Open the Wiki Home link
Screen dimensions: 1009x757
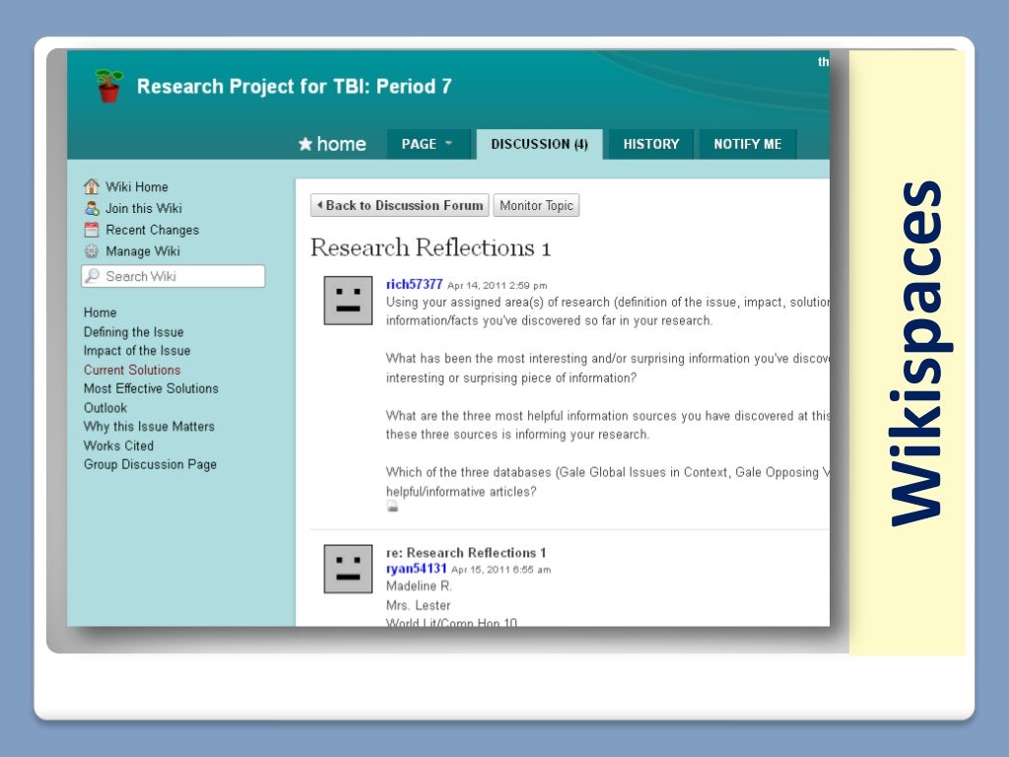pos(136,186)
